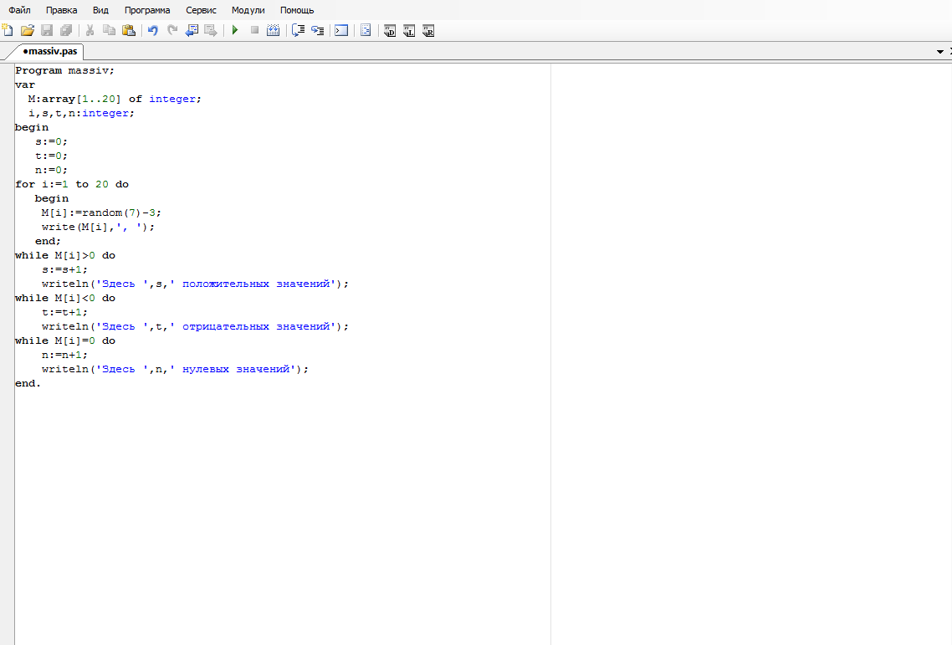Compile the program using the toolbar icon
The width and height of the screenshot is (952, 645).
point(274,30)
